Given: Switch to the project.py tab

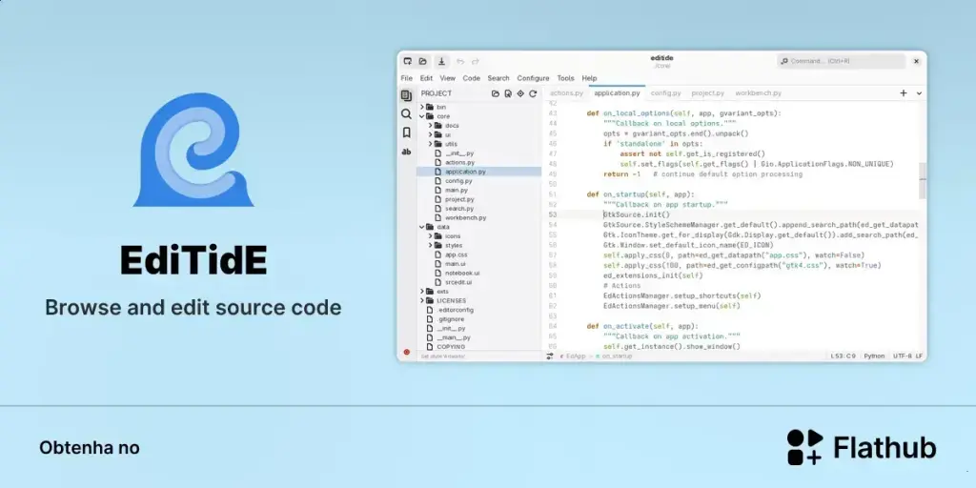Looking at the screenshot, I should [708, 93].
